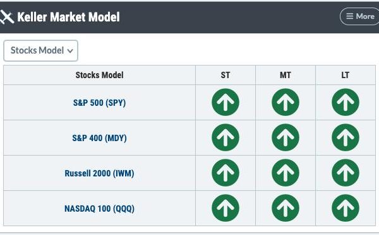379x235 pixels.
Task: Click the MT column header
Action: [x=286, y=75]
